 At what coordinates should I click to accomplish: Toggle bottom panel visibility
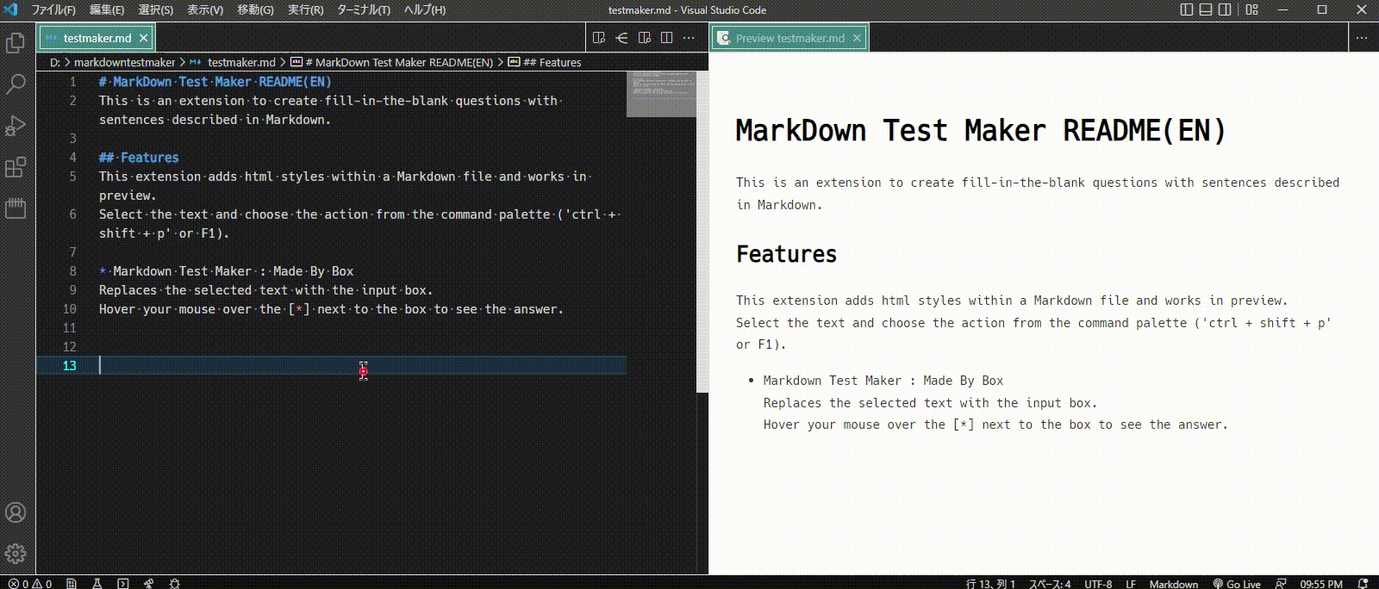tap(1206, 9)
